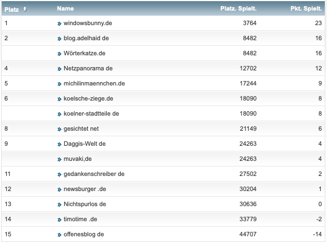Click the double-arrow icon beside windowsbunny.de
This screenshot has width=327, height=243.
[59, 24]
